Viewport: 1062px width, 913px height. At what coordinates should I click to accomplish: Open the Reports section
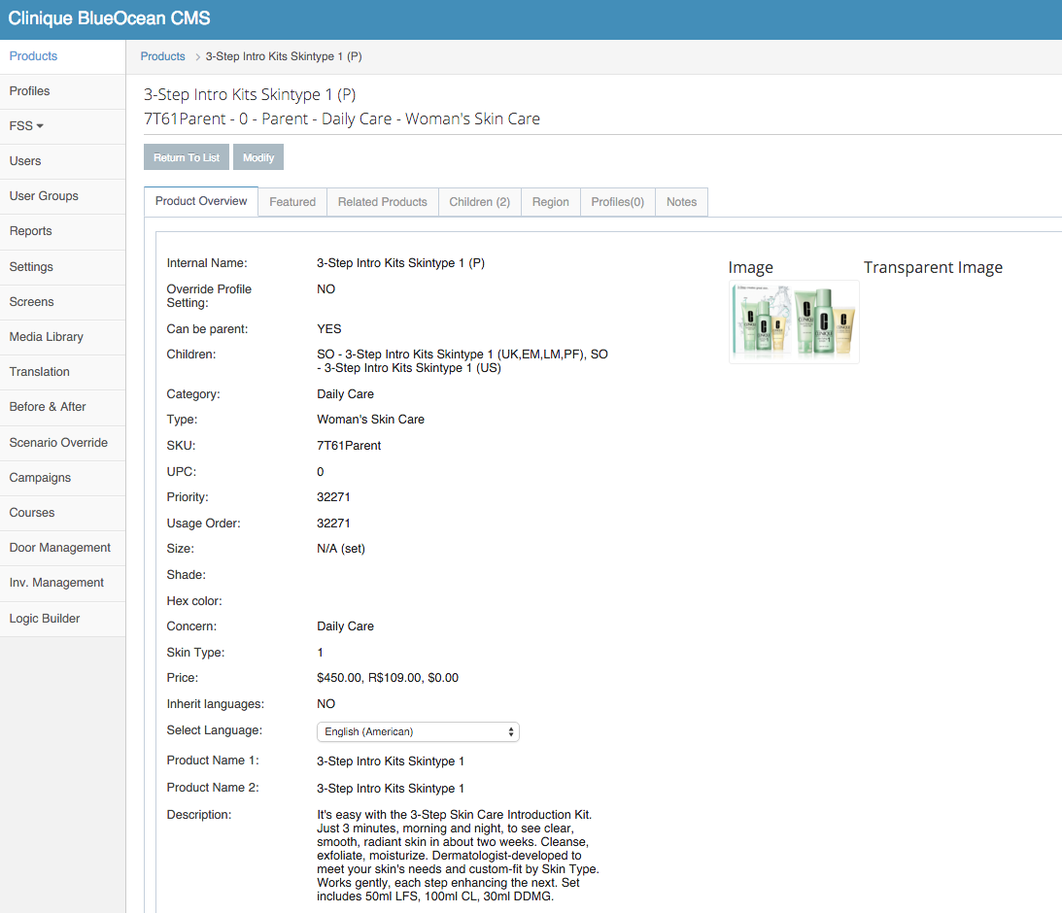62,231
